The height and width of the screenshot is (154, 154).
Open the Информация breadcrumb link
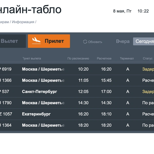[23, 22]
